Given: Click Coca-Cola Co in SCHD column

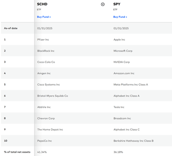Looking at the screenshot, I should pyautogui.click(x=46, y=62).
